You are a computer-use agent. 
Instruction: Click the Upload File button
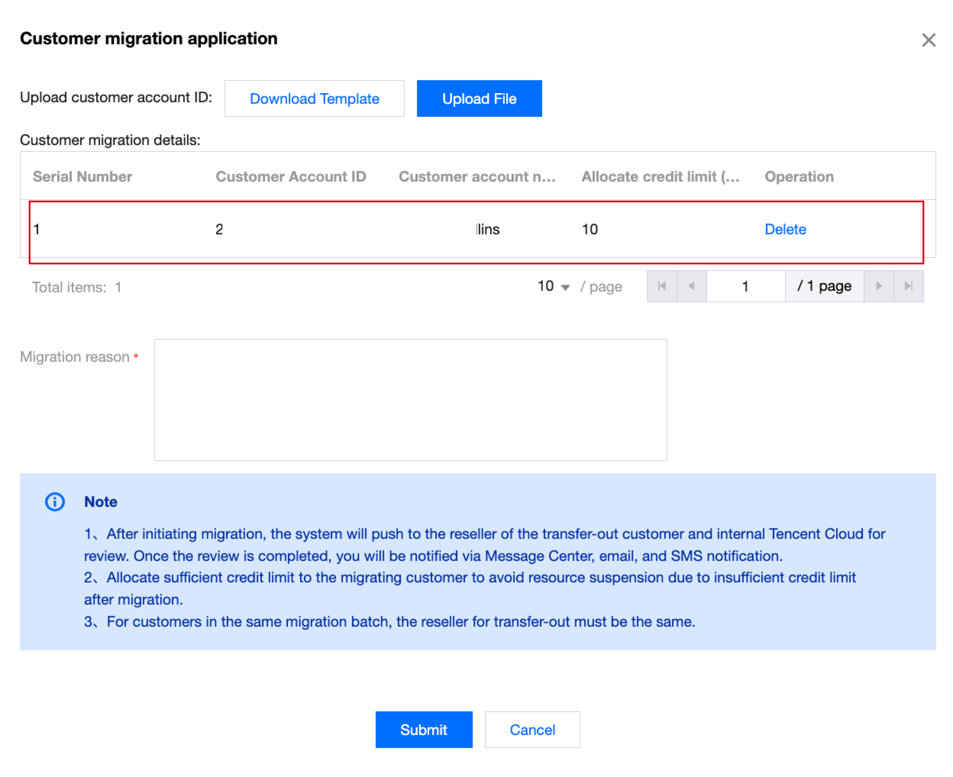pos(479,99)
